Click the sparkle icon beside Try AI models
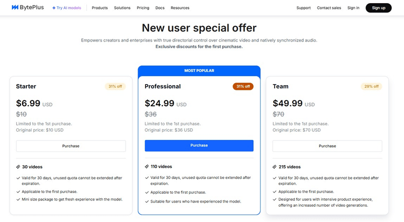This screenshot has width=404, height=222. coord(54,8)
